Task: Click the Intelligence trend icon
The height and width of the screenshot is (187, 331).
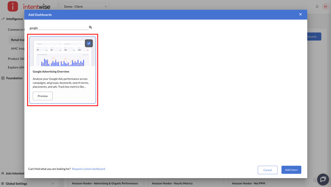Action: click(x=3, y=19)
